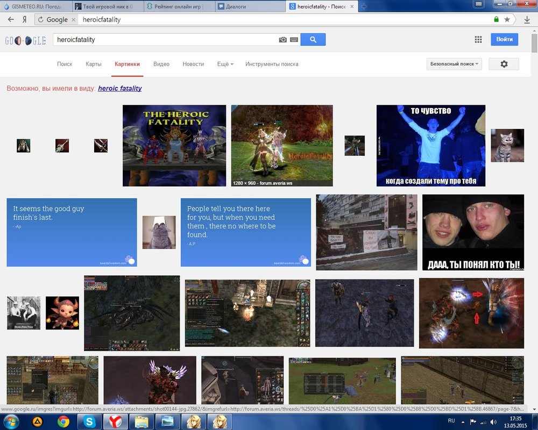Open Skype from the taskbar
Screen dimensions: 538x430
click(90, 422)
